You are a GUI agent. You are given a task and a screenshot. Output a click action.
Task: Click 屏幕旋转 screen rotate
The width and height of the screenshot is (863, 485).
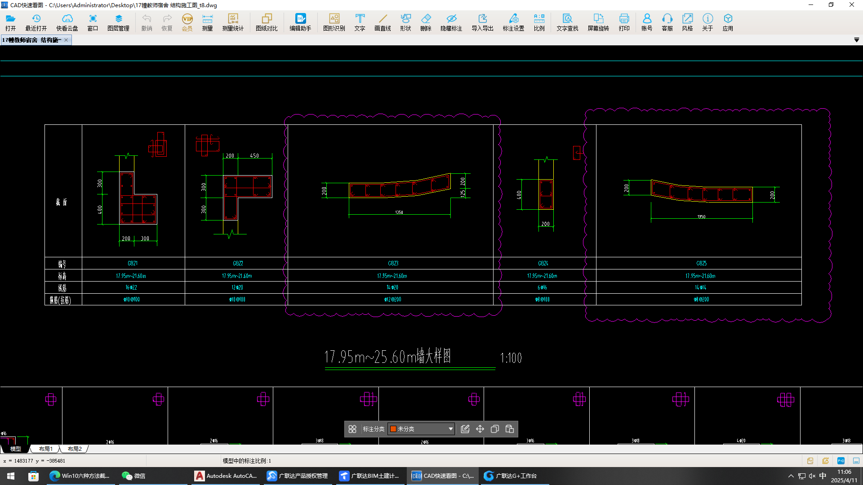(598, 22)
